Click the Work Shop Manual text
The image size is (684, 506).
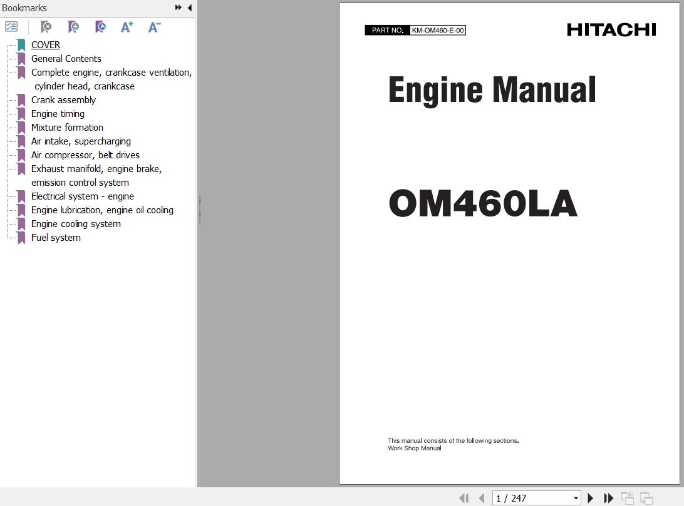pyautogui.click(x=415, y=448)
